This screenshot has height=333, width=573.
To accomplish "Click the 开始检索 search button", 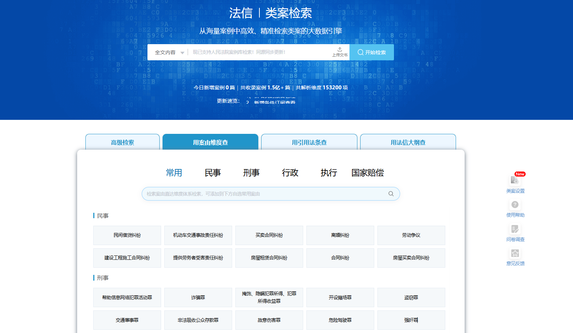I will pyautogui.click(x=372, y=52).
